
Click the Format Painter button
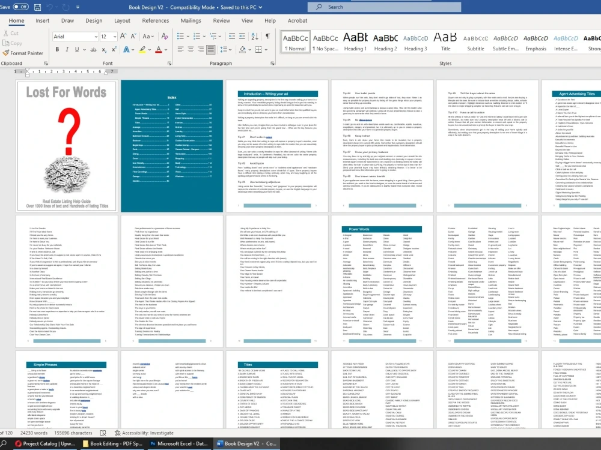pyautogui.click(x=23, y=53)
